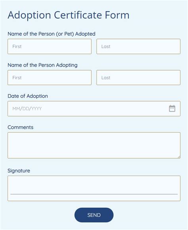
Task: Click inside the Comments text area
Action: 94,146
